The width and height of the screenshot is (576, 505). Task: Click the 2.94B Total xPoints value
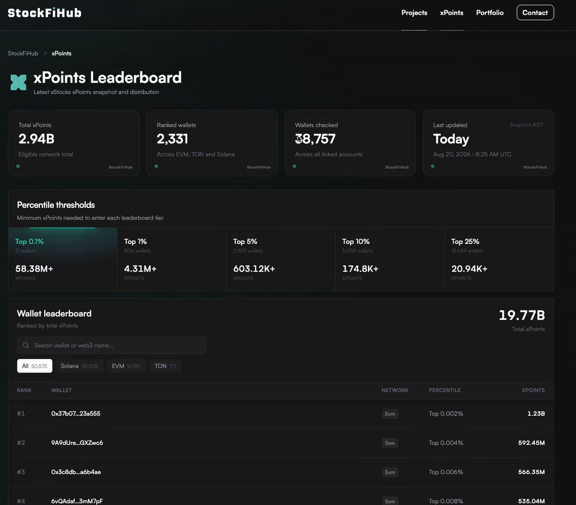(x=36, y=139)
